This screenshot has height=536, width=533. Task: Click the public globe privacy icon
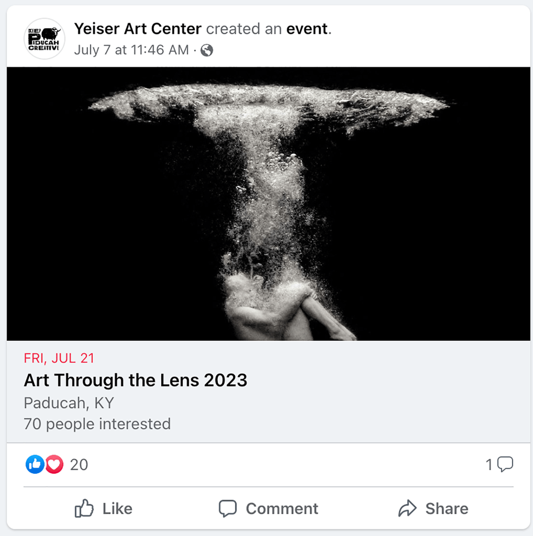[207, 50]
